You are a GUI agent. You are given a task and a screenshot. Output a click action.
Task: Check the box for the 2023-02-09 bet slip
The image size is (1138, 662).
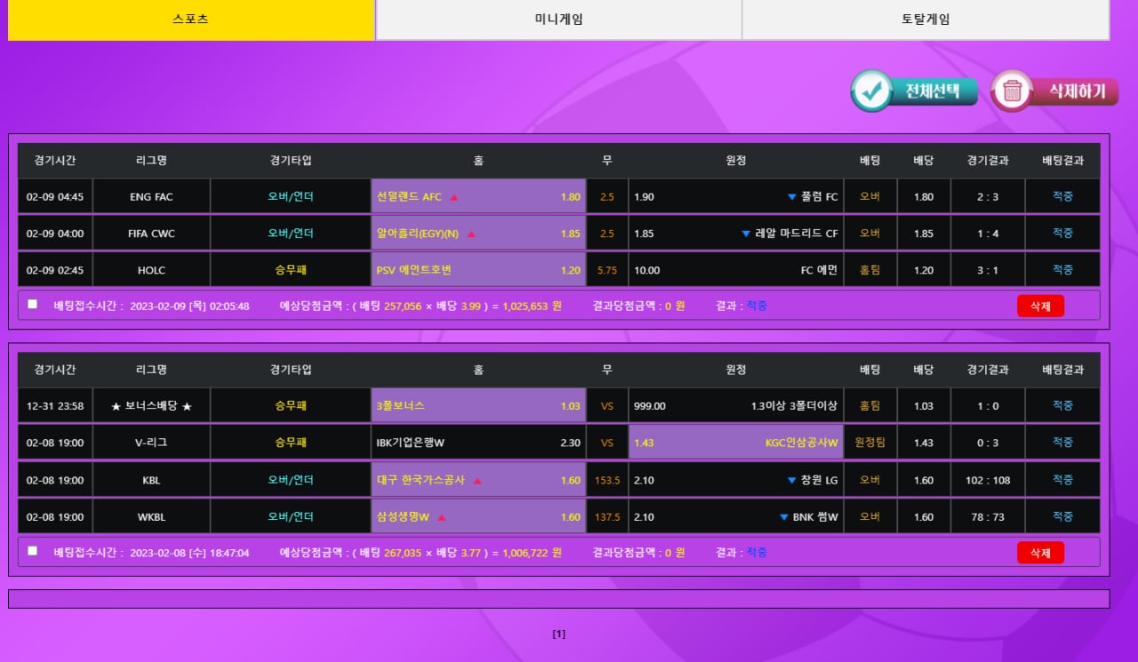click(x=33, y=304)
